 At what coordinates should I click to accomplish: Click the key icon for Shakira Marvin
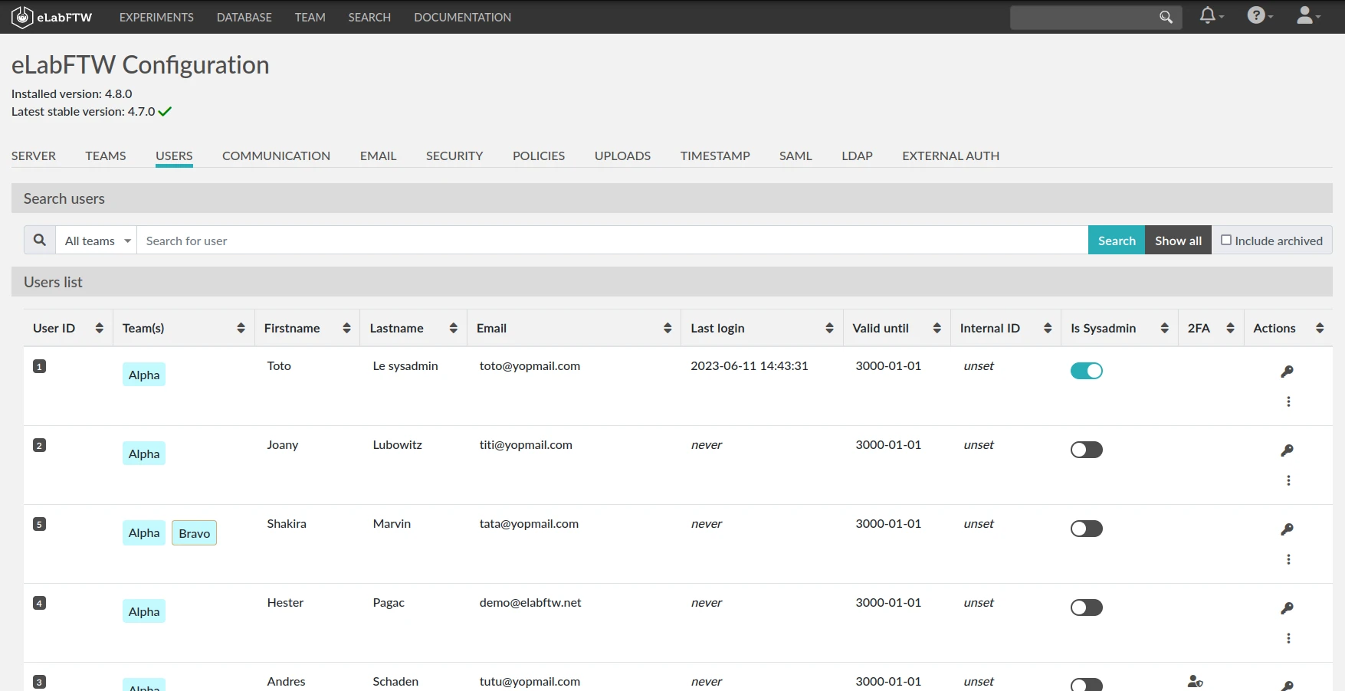pyautogui.click(x=1288, y=529)
